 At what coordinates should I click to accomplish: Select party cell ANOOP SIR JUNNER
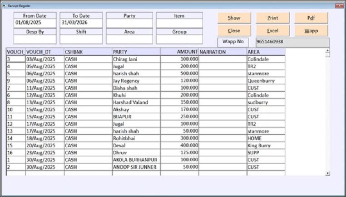point(136,167)
